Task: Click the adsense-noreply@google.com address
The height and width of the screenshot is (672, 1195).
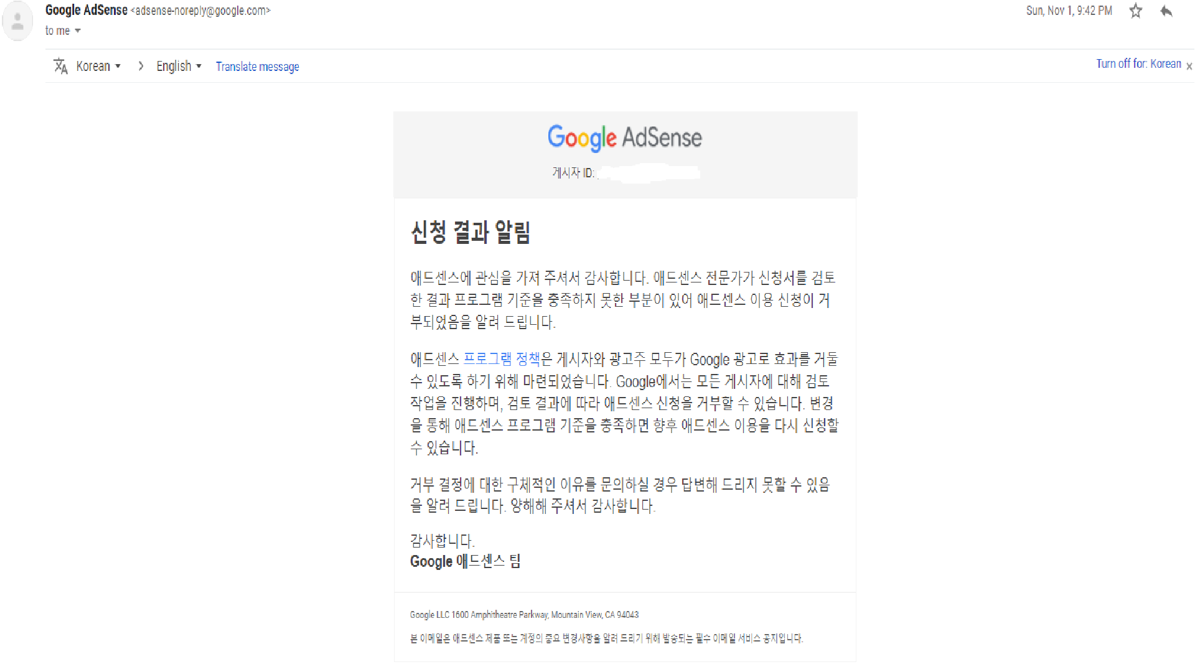Action: tap(200, 11)
